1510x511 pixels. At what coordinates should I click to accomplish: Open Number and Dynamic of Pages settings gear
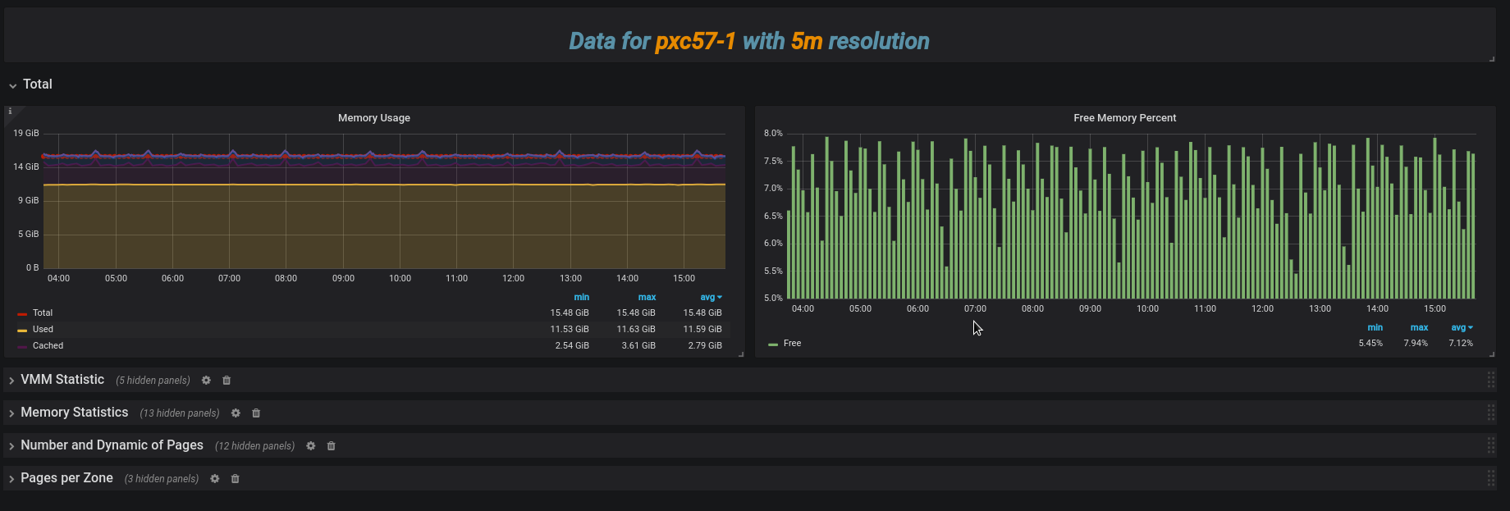[311, 446]
